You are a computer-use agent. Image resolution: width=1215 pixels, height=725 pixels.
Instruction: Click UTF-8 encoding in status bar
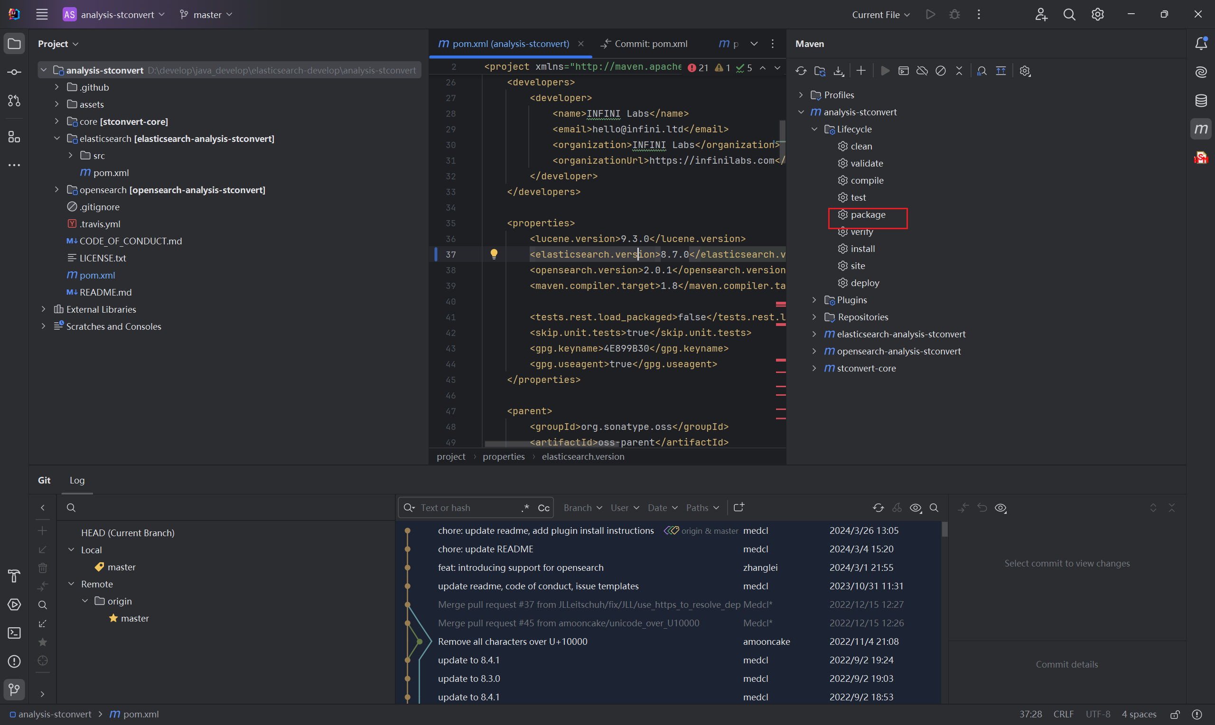point(1098,714)
